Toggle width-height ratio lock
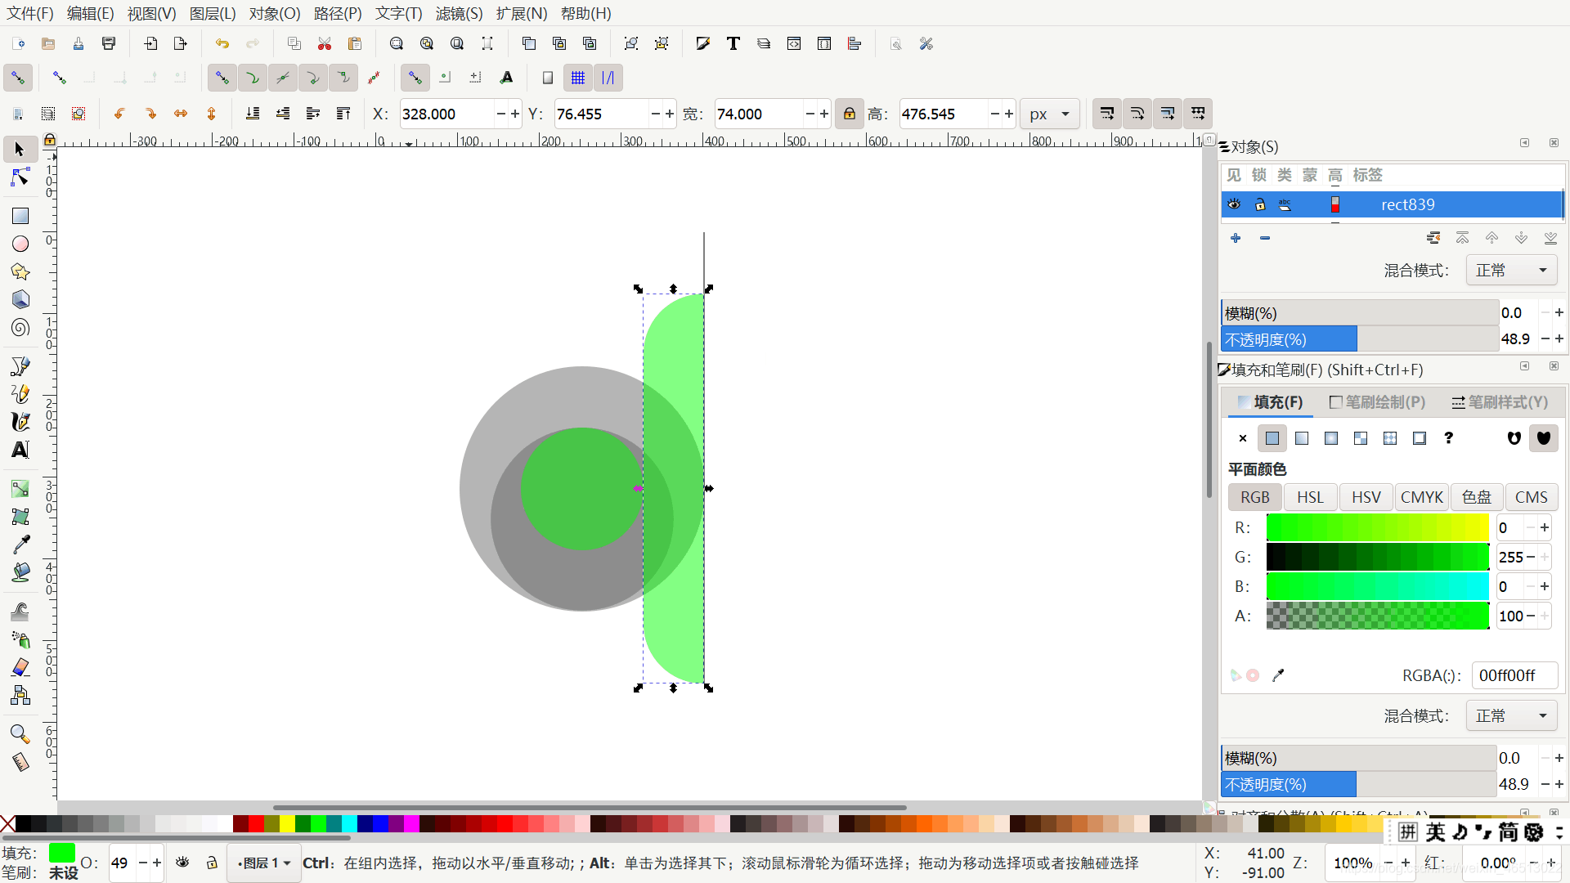This screenshot has height=883, width=1570. (850, 114)
